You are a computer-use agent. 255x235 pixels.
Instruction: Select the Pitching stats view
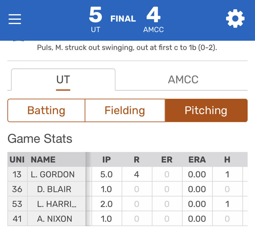pos(206,110)
